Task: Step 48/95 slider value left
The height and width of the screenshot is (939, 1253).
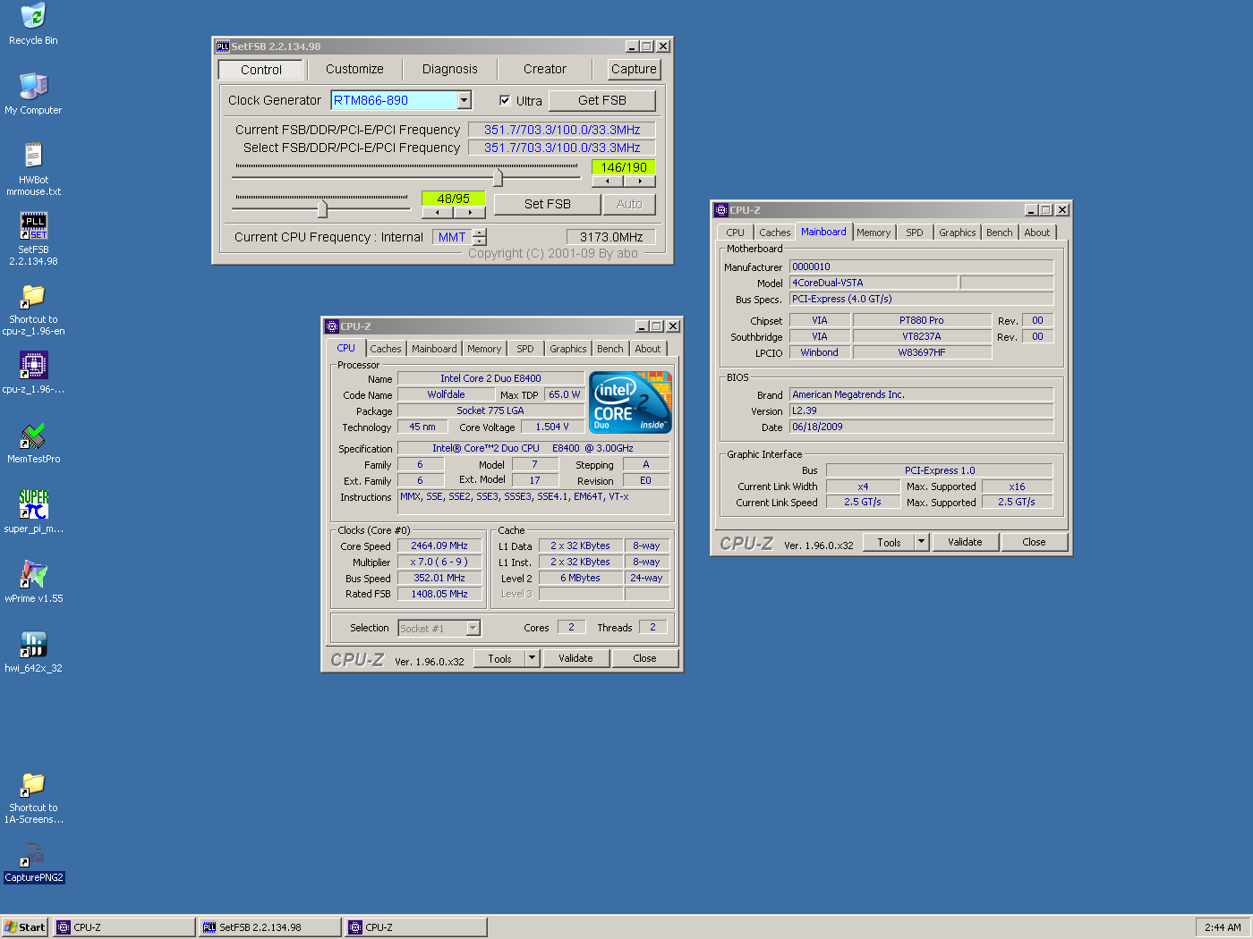Action: point(438,213)
